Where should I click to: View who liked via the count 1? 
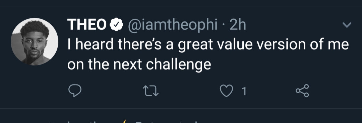(244, 92)
